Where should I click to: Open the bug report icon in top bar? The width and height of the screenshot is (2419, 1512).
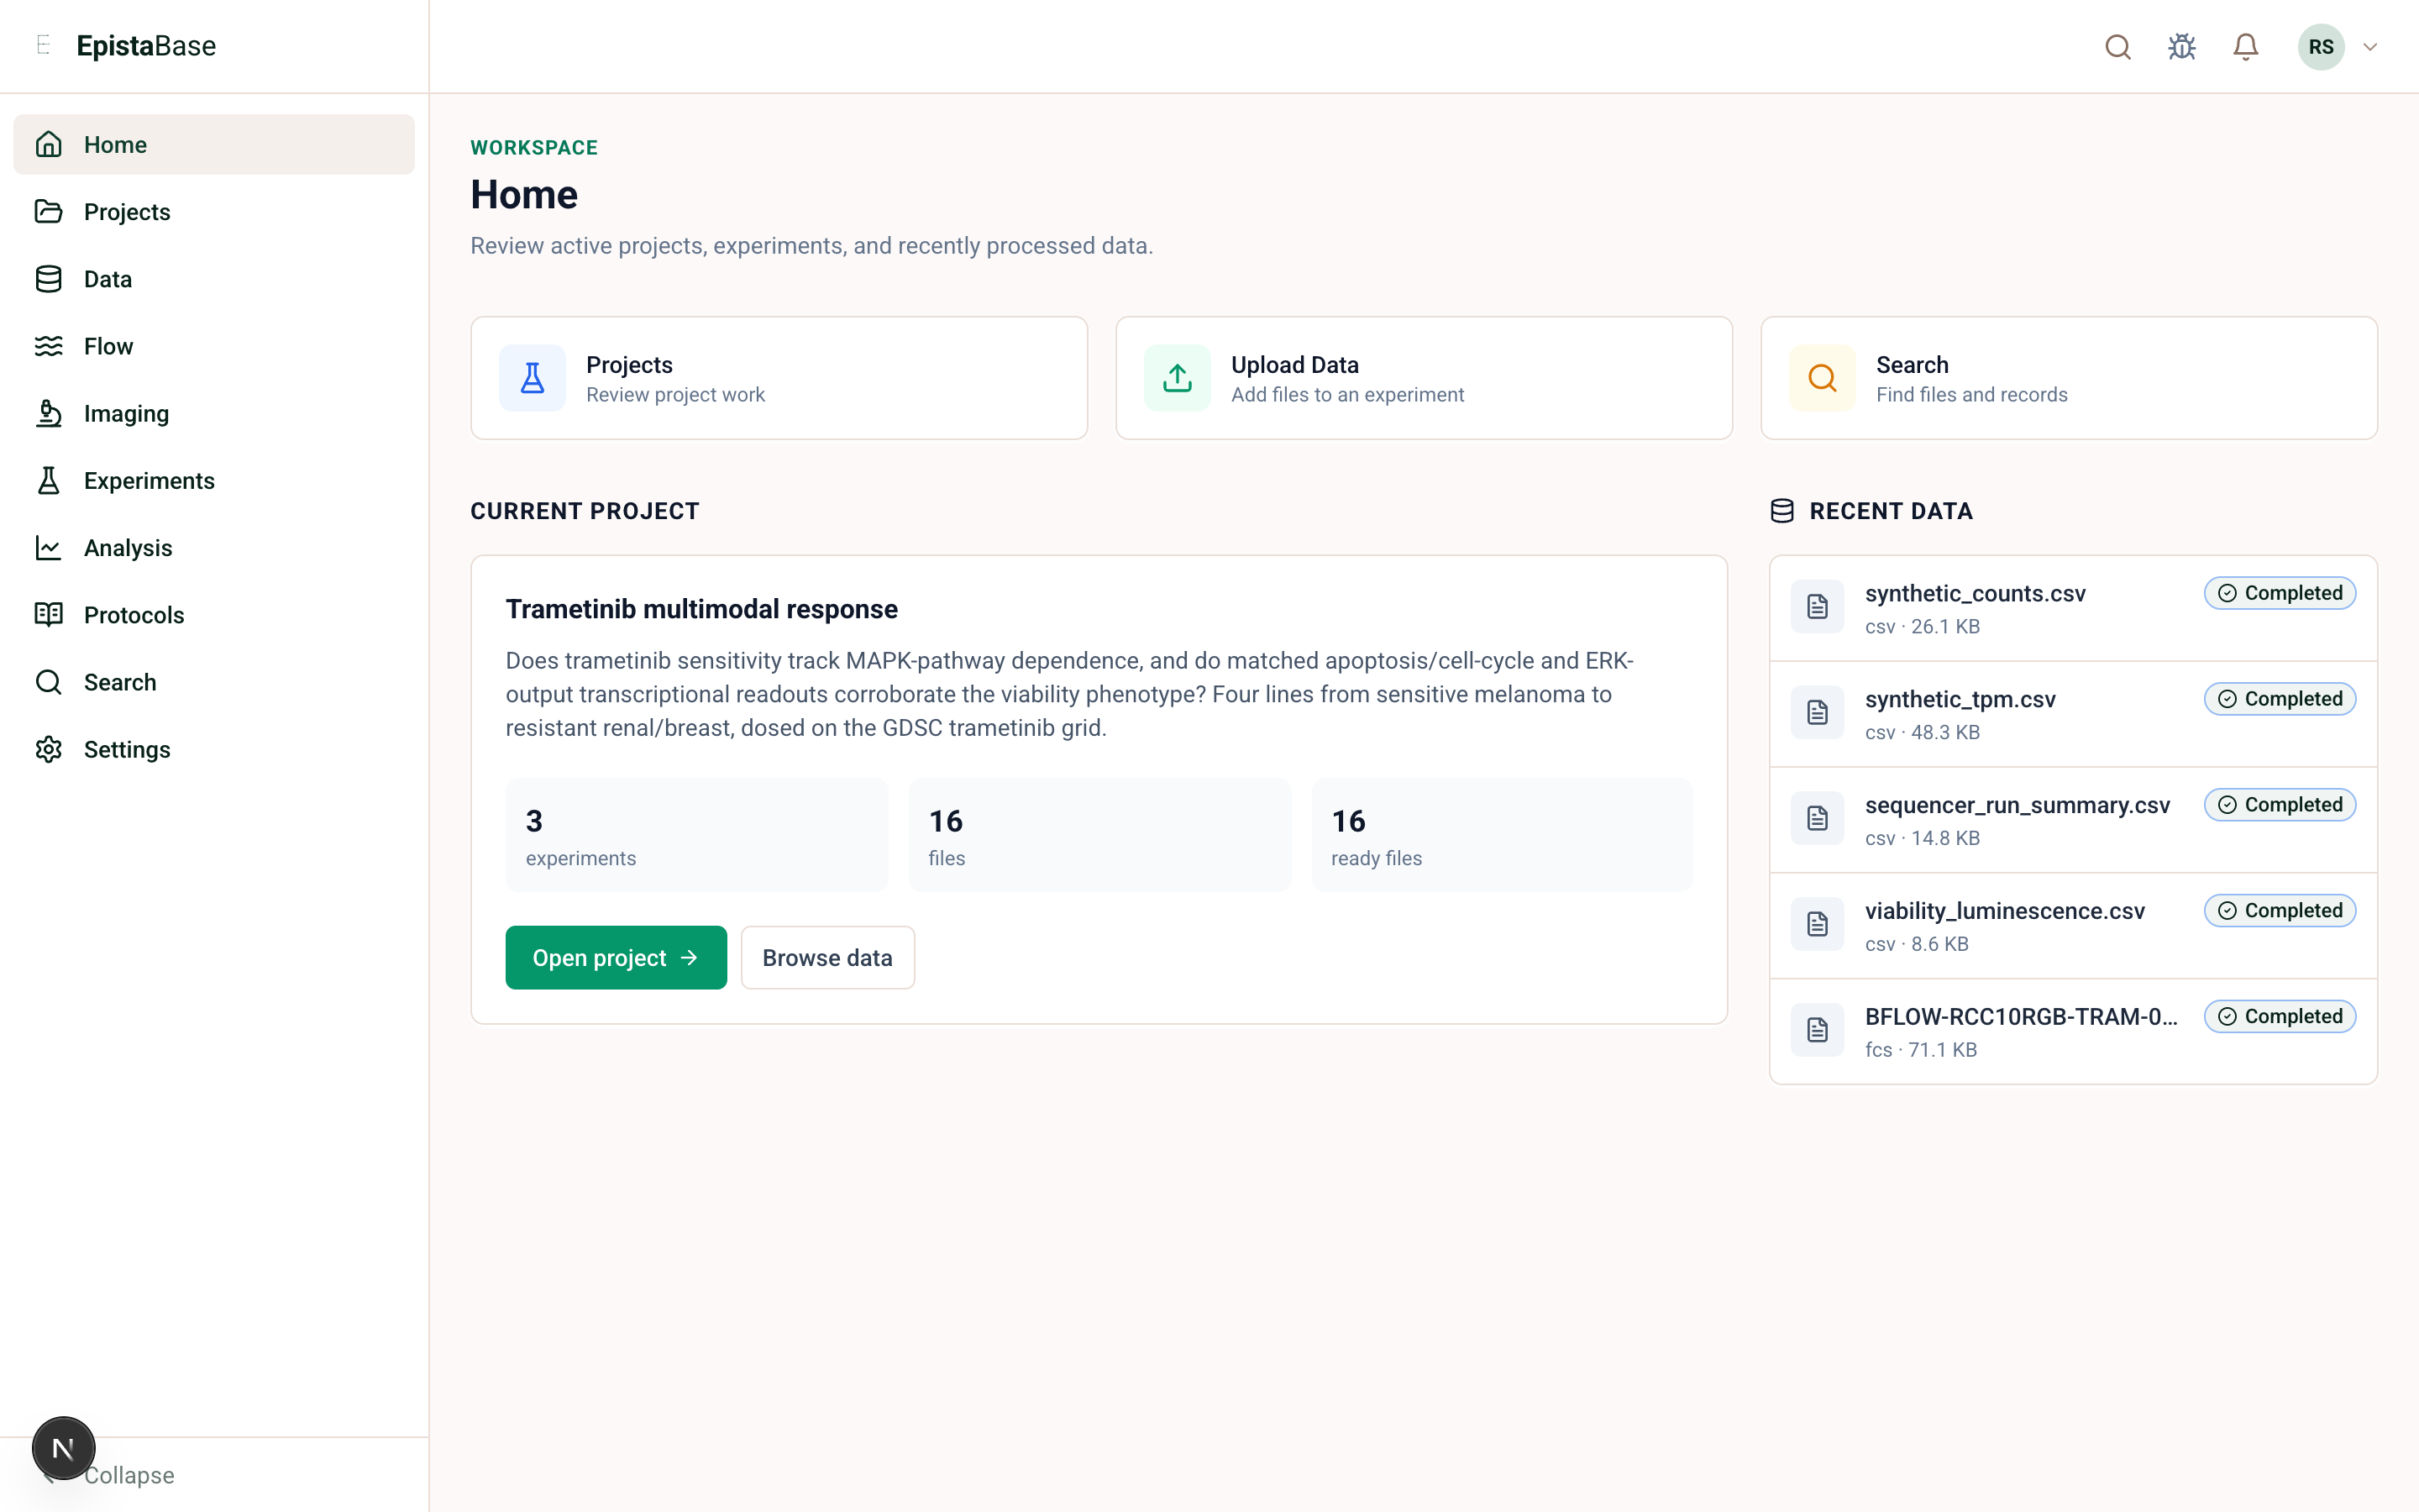tap(2181, 47)
